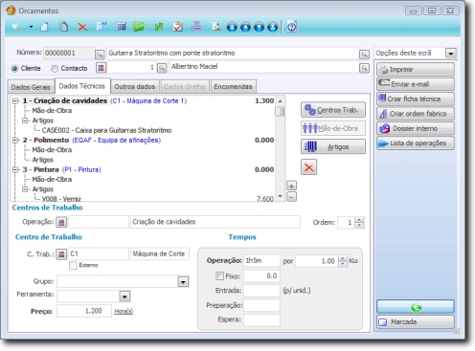Select the Contacto radio button
This screenshot has width=475, height=351.
[x=55, y=69]
